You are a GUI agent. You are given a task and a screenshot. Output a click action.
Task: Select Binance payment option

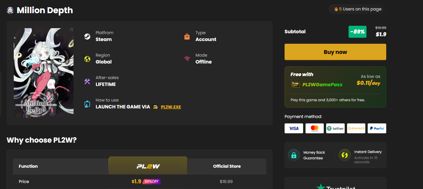pyautogui.click(x=356, y=128)
